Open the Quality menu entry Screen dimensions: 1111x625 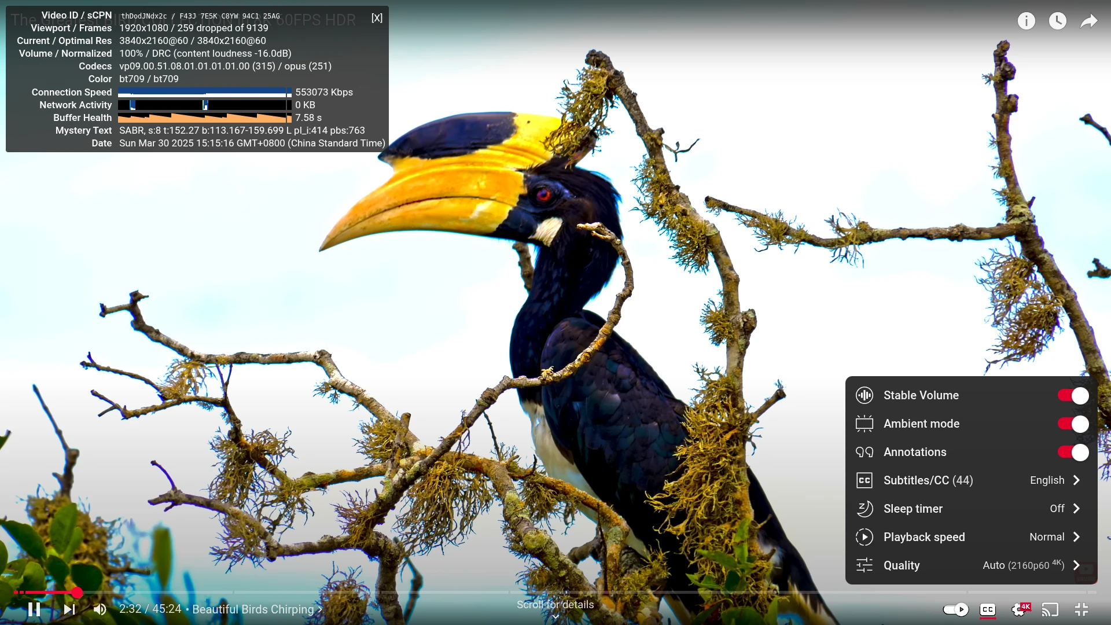[x=971, y=565]
